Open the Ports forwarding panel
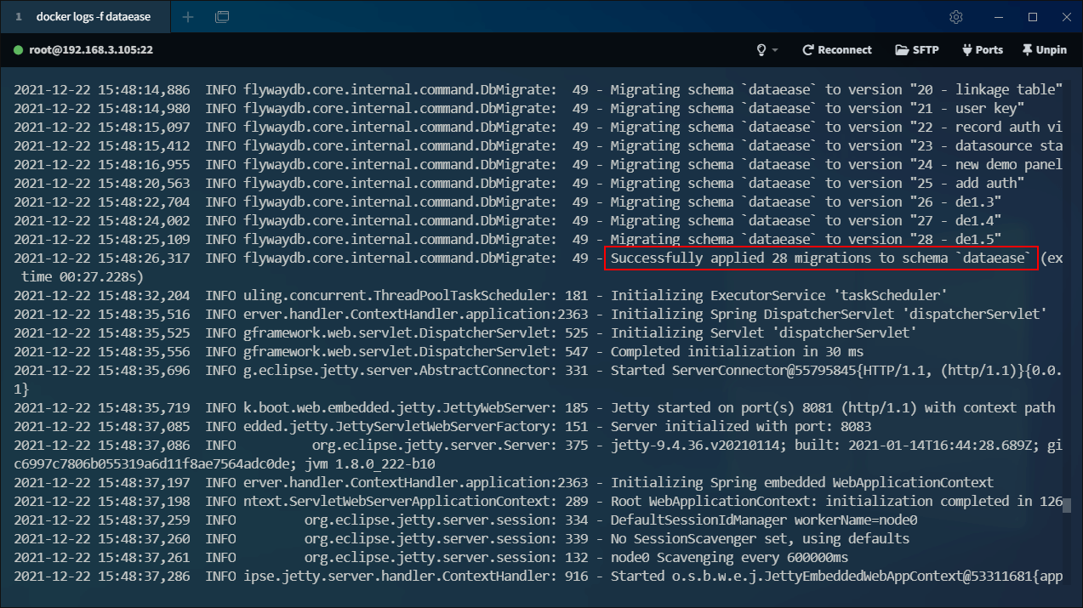Screen dimensions: 1083x608 click(x=982, y=50)
